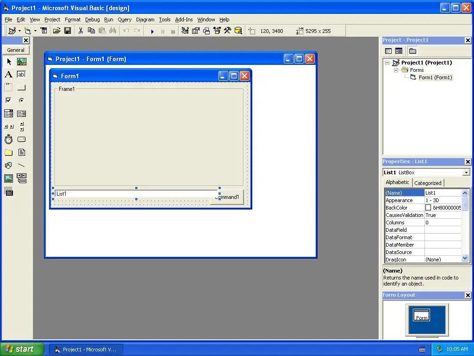Open Form Layout Window toolbar icon
This screenshot has height=356, width=474.
[206, 31]
